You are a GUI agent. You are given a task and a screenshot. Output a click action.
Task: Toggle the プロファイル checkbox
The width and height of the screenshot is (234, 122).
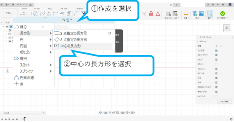tap(216, 69)
